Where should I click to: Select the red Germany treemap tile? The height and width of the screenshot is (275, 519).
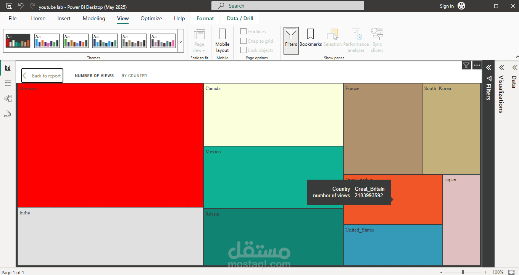[x=110, y=145]
